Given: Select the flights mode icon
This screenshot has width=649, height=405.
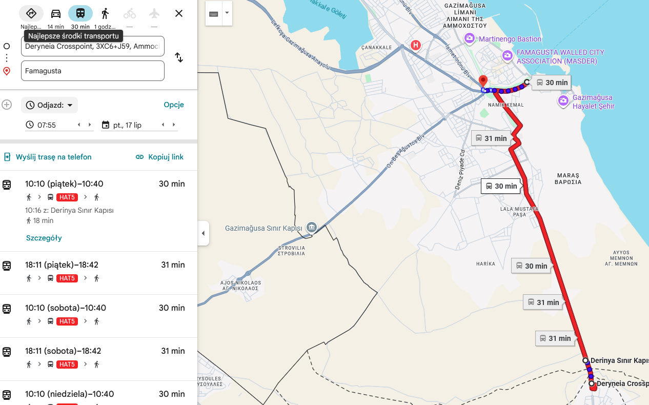Looking at the screenshot, I should [154, 13].
